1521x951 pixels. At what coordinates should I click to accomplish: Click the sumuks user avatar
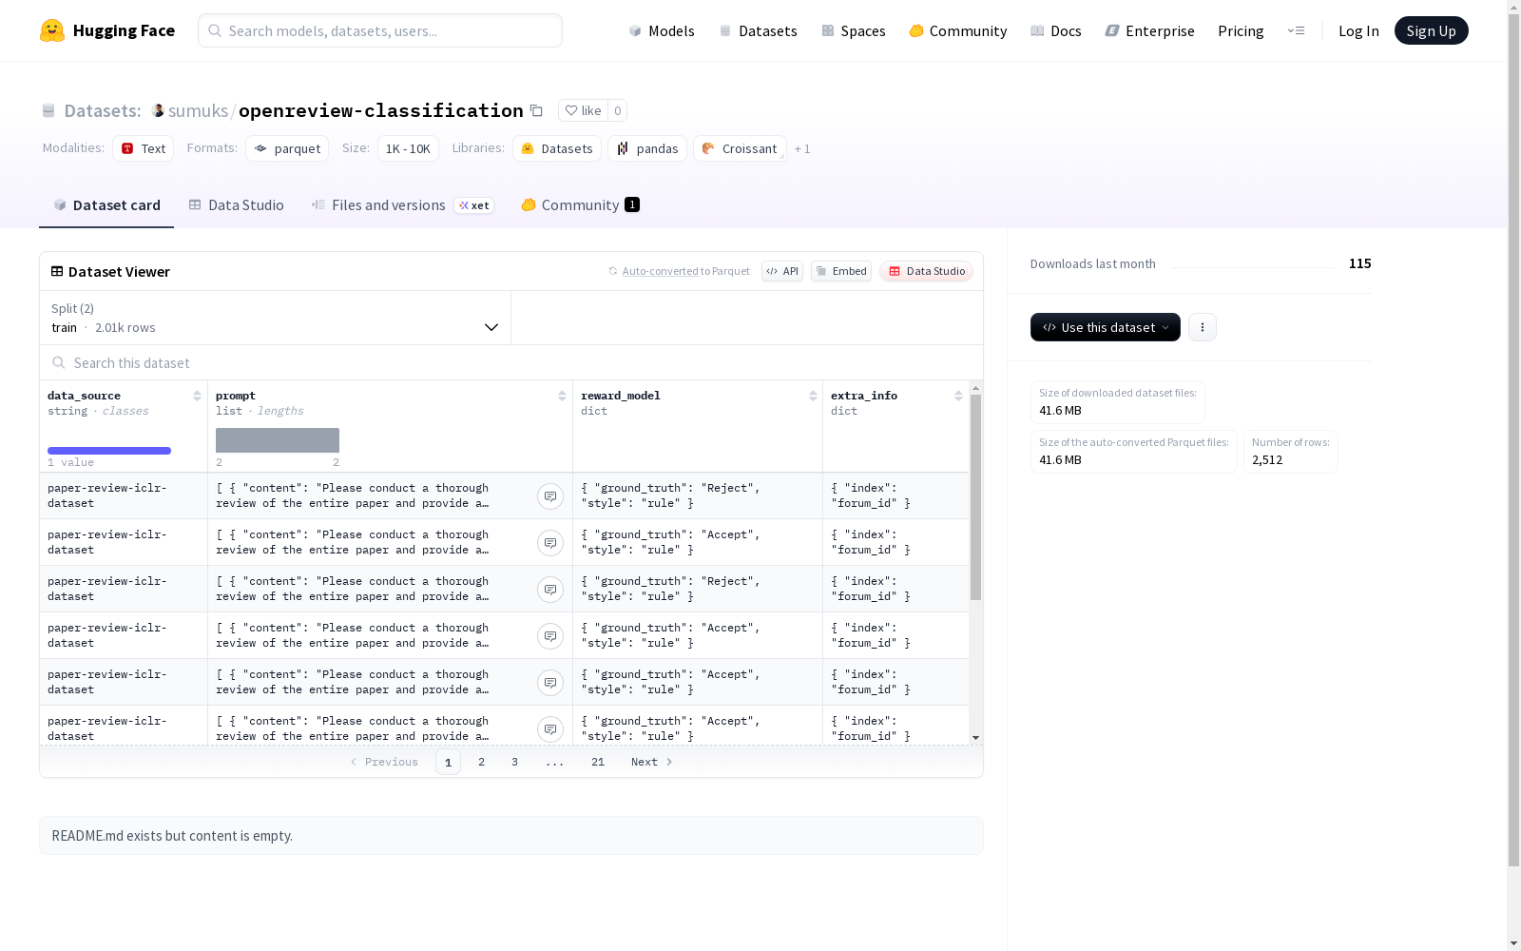click(x=158, y=110)
